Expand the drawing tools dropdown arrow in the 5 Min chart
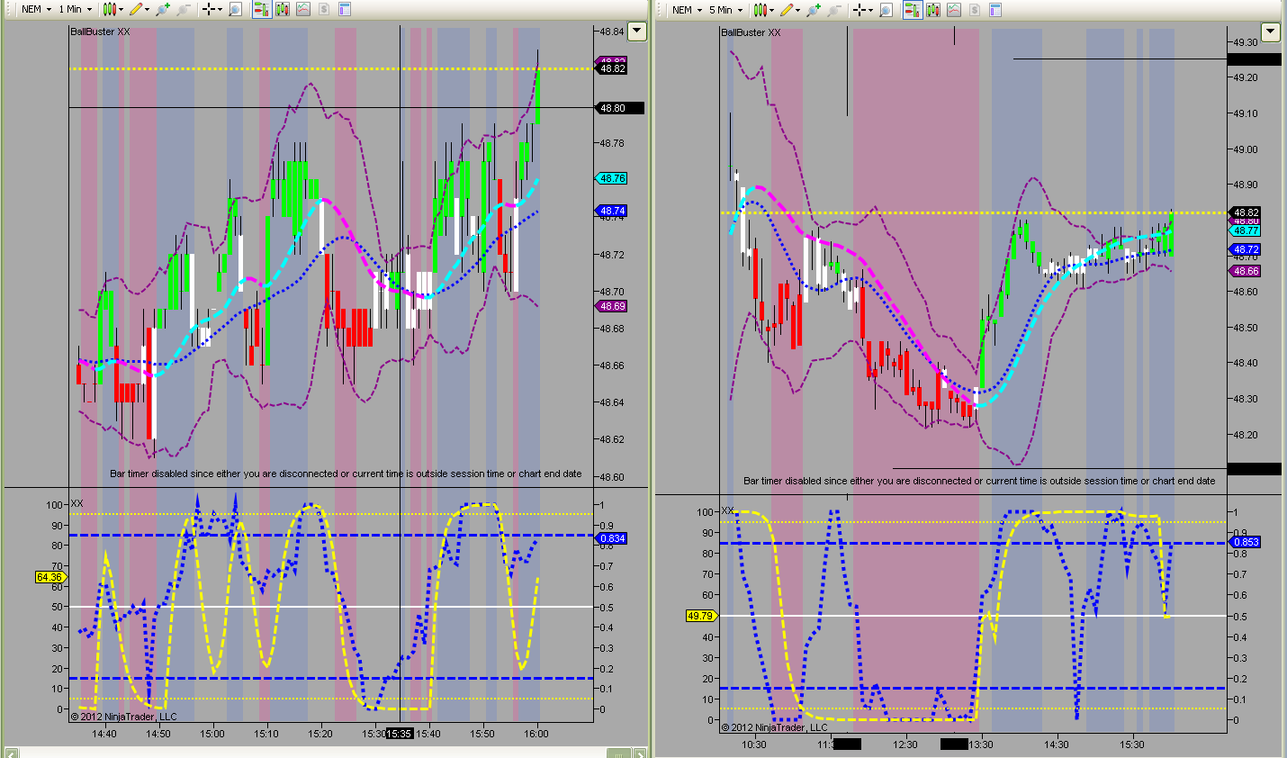 pos(798,9)
